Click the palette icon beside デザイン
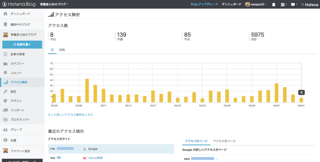The image size is (320, 162). point(6,101)
